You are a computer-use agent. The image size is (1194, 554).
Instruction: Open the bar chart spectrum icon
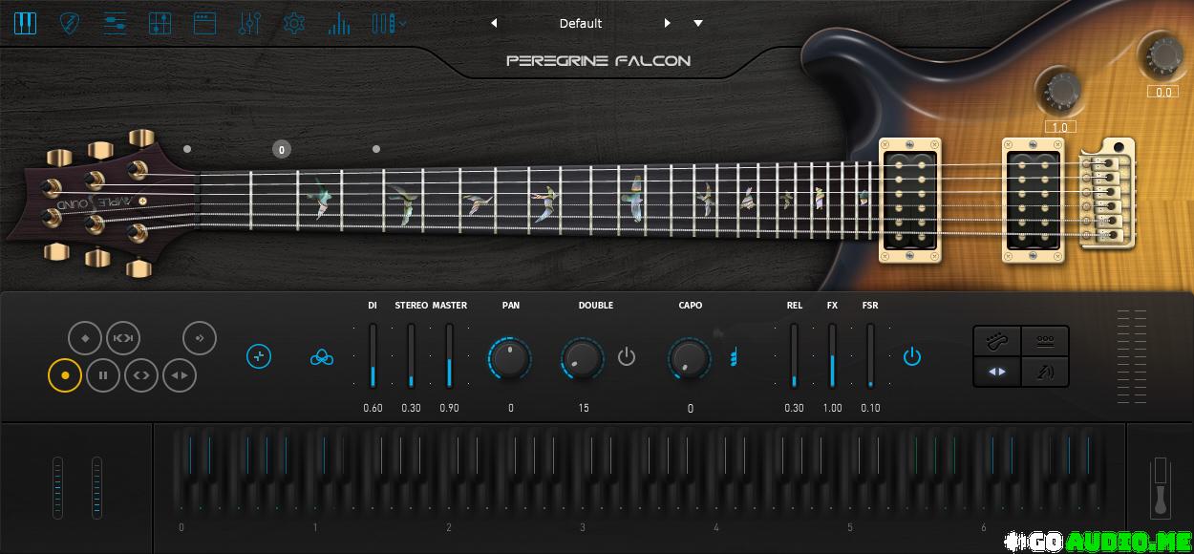[339, 24]
